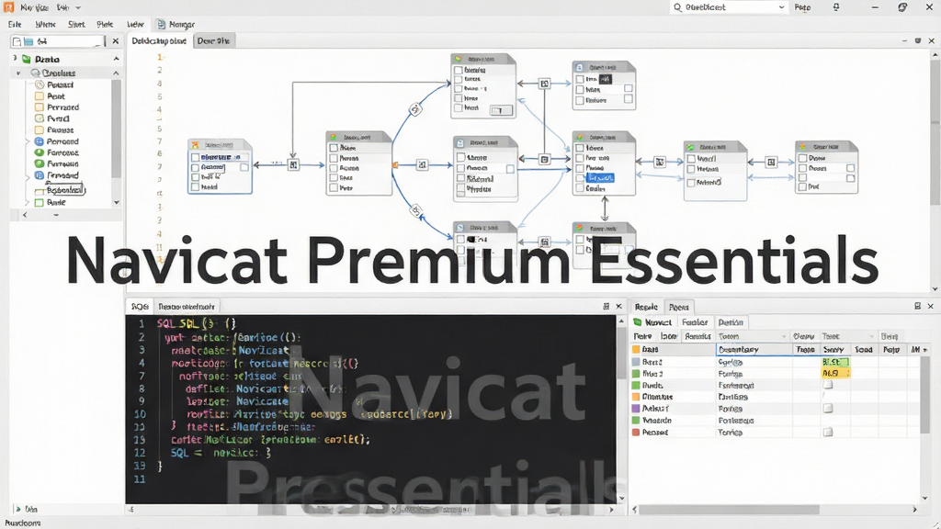The height and width of the screenshot is (529, 941).
Task: Click the connector icon between the two top diagram tables
Action: (x=544, y=84)
